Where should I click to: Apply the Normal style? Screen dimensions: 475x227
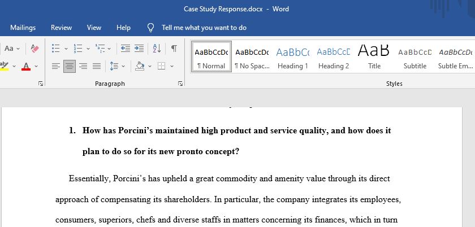(x=211, y=57)
